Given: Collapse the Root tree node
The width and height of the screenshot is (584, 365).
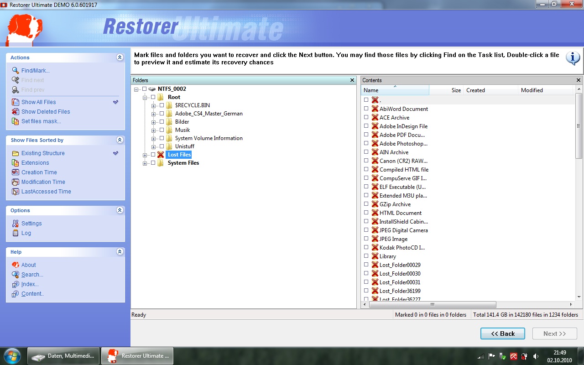Looking at the screenshot, I should [145, 98].
